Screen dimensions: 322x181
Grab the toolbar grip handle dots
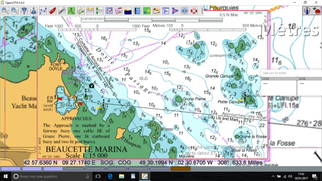click(x=202, y=11)
